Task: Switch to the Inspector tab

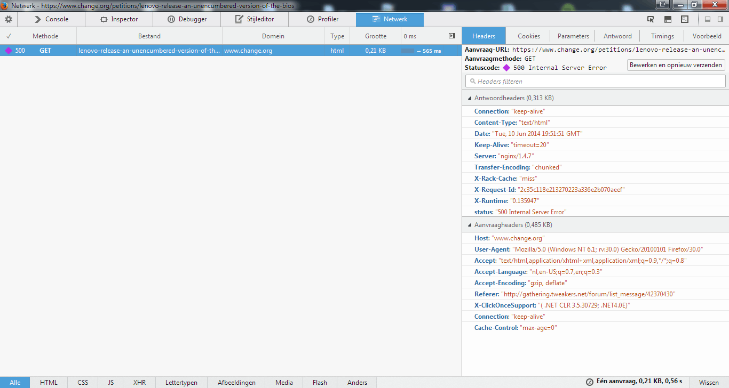Action: click(x=119, y=19)
